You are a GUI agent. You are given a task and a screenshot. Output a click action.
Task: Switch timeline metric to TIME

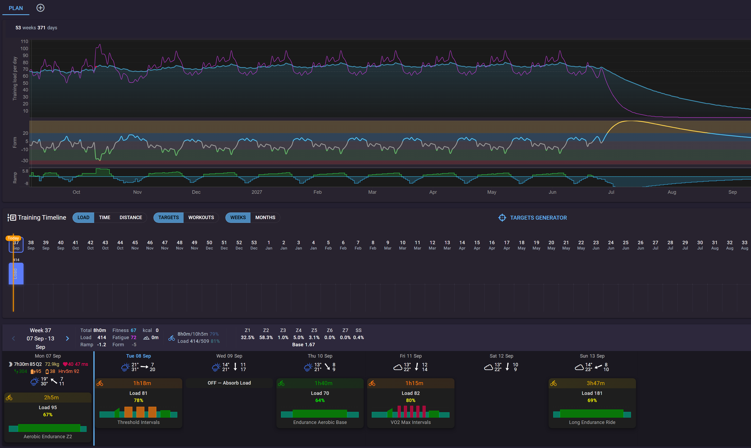tap(104, 217)
